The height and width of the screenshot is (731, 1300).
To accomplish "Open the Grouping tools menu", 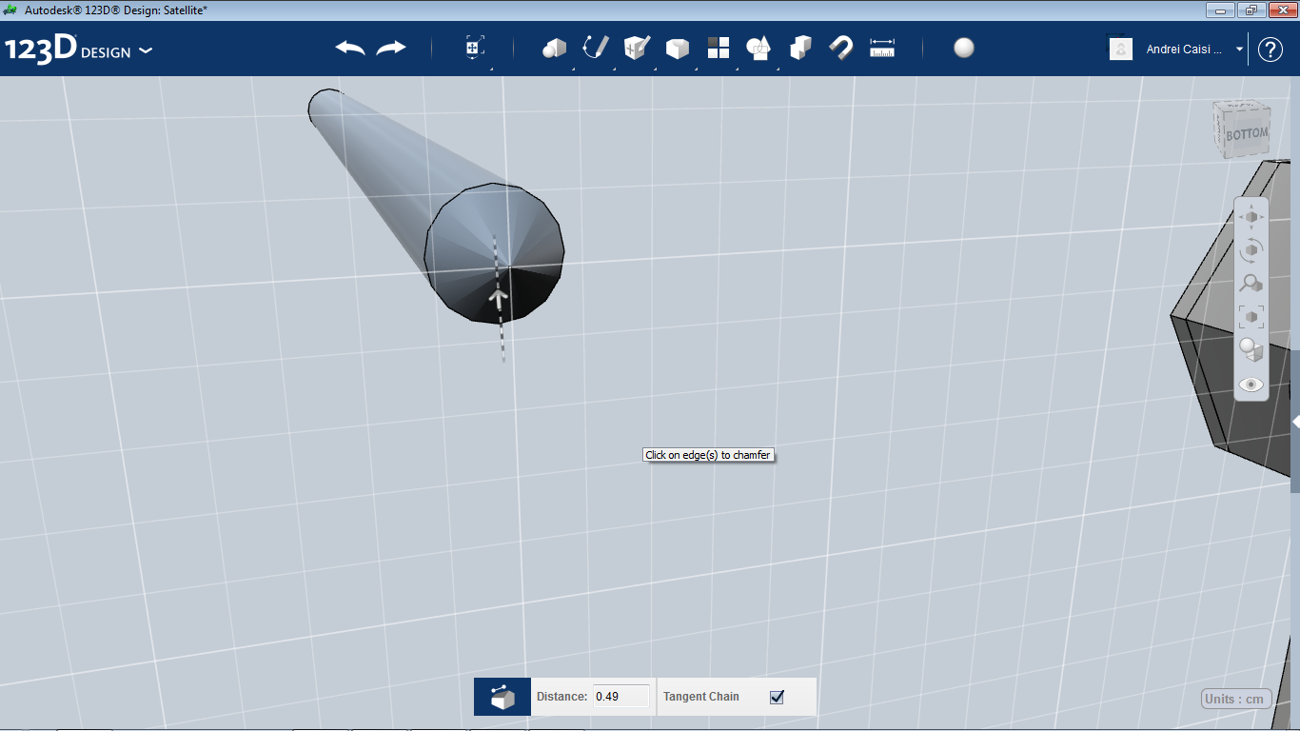I will click(x=758, y=49).
